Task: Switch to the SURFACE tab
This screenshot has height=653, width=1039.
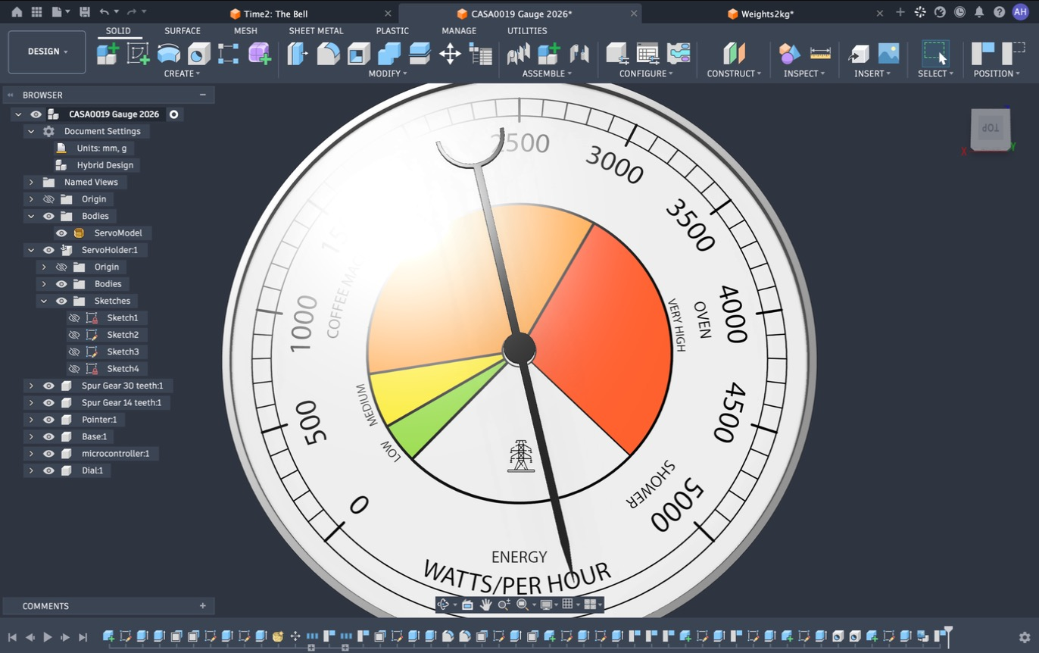Action: pos(183,31)
